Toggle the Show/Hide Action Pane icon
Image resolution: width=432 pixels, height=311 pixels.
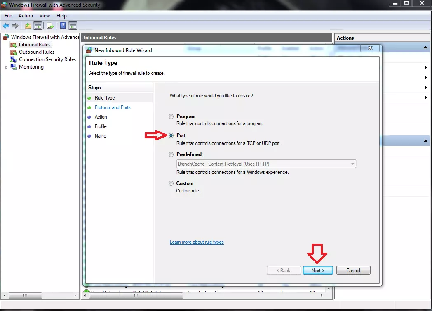(x=73, y=26)
